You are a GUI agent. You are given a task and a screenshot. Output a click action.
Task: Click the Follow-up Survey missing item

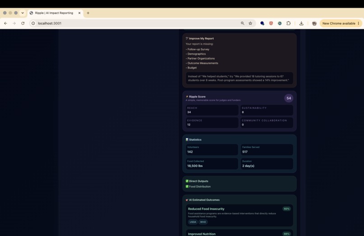(x=198, y=49)
